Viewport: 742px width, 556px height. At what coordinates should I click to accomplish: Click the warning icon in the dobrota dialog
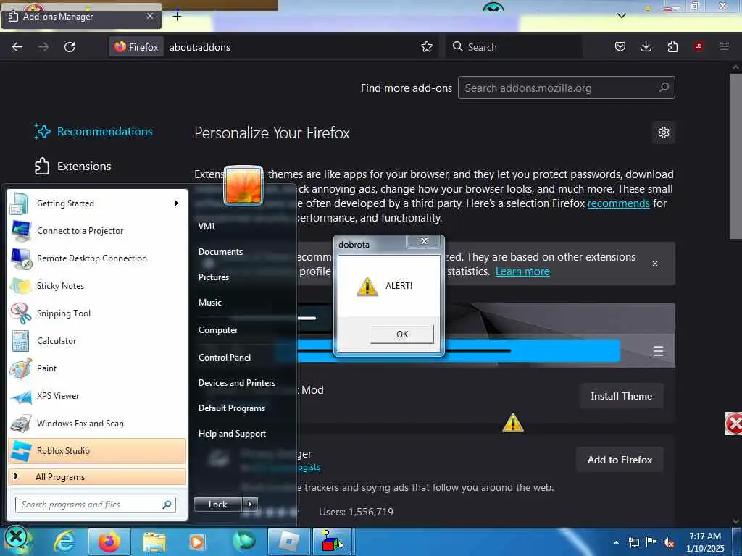coord(367,287)
